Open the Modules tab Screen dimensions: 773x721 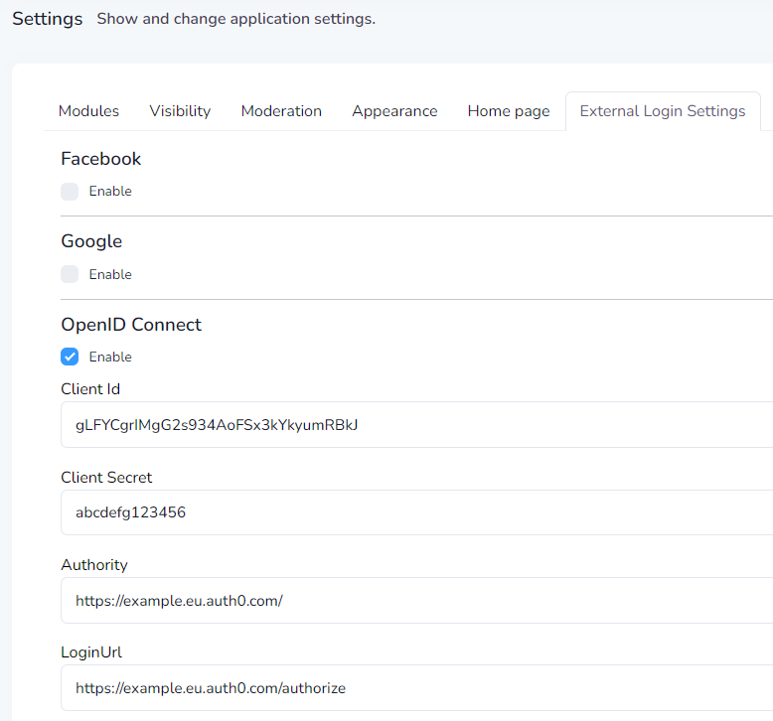pos(88,111)
